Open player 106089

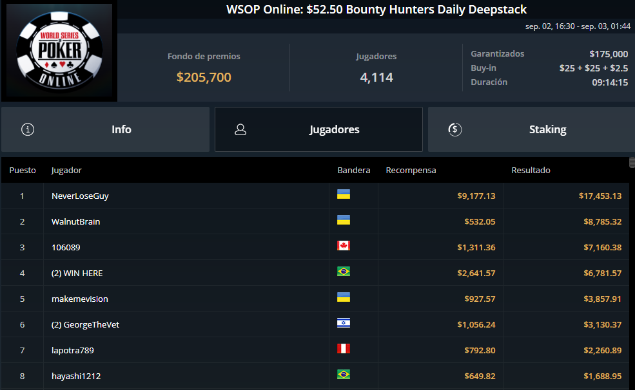click(x=66, y=247)
